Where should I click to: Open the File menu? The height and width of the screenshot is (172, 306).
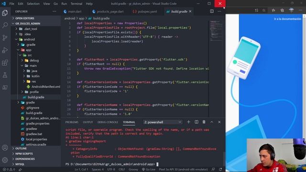pyautogui.click(x=11, y=3)
